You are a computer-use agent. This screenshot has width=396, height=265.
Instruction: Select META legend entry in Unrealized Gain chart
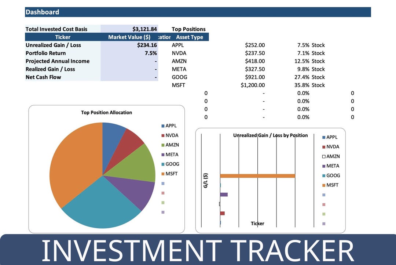pos(331,166)
